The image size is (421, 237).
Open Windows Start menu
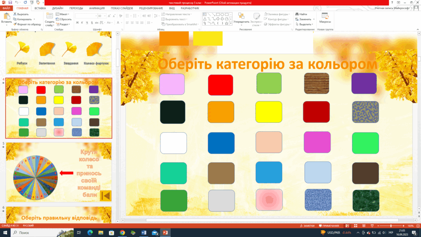(5, 233)
